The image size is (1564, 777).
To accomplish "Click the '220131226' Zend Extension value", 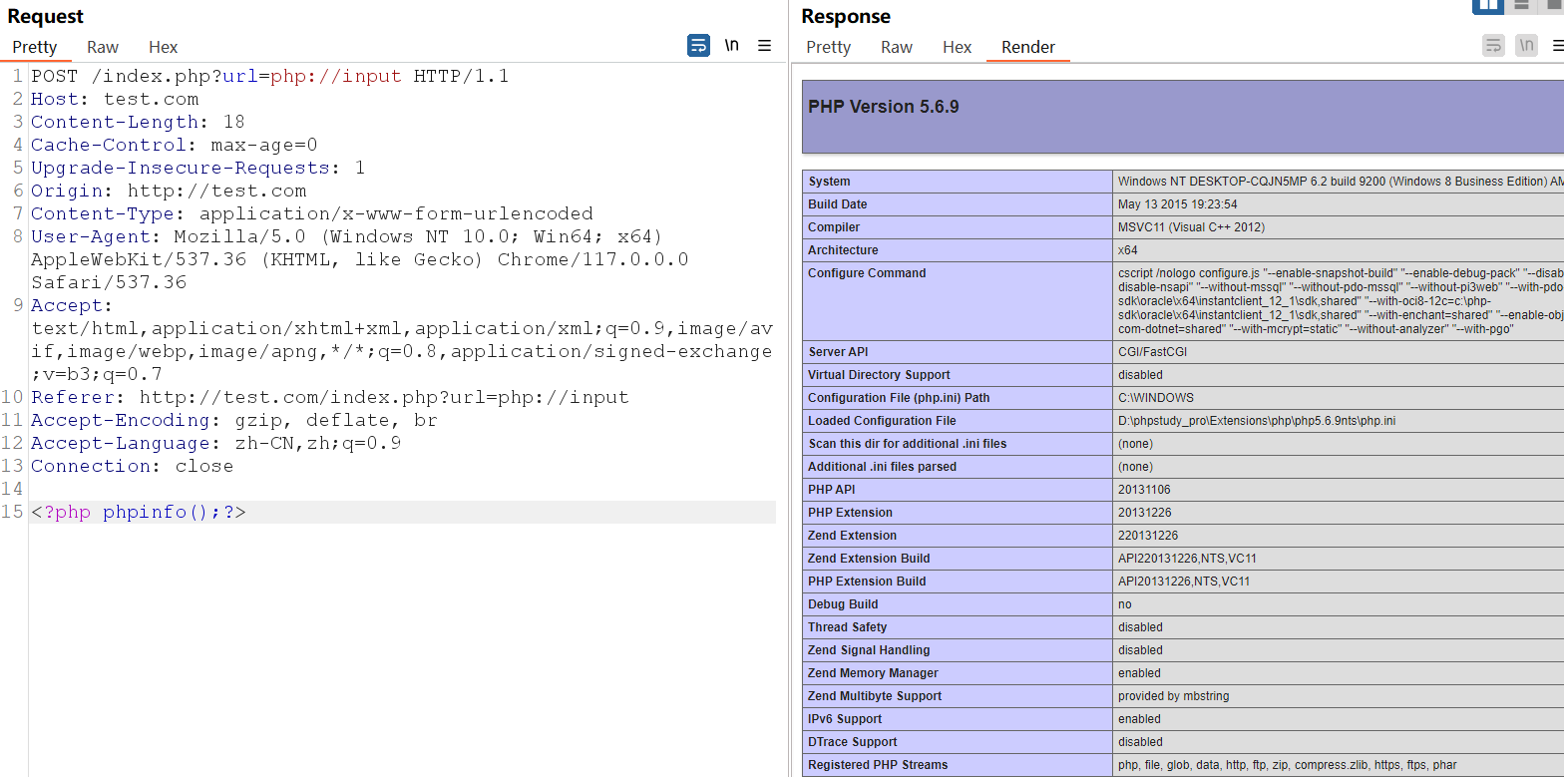I will 1148,536.
